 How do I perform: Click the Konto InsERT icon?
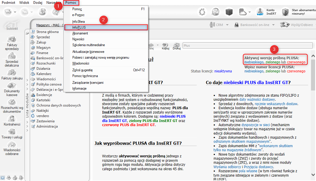coord(260,12)
